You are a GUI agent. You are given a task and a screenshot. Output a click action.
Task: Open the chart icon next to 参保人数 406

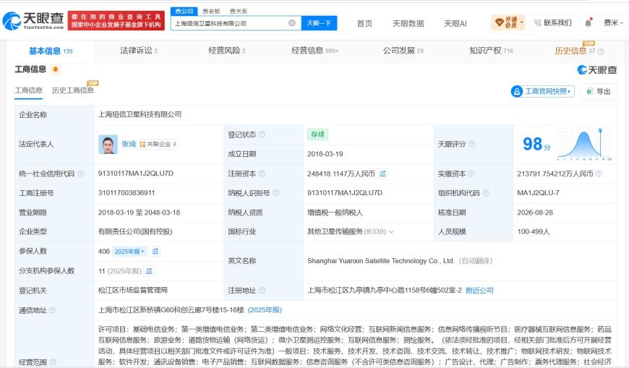[155, 251]
